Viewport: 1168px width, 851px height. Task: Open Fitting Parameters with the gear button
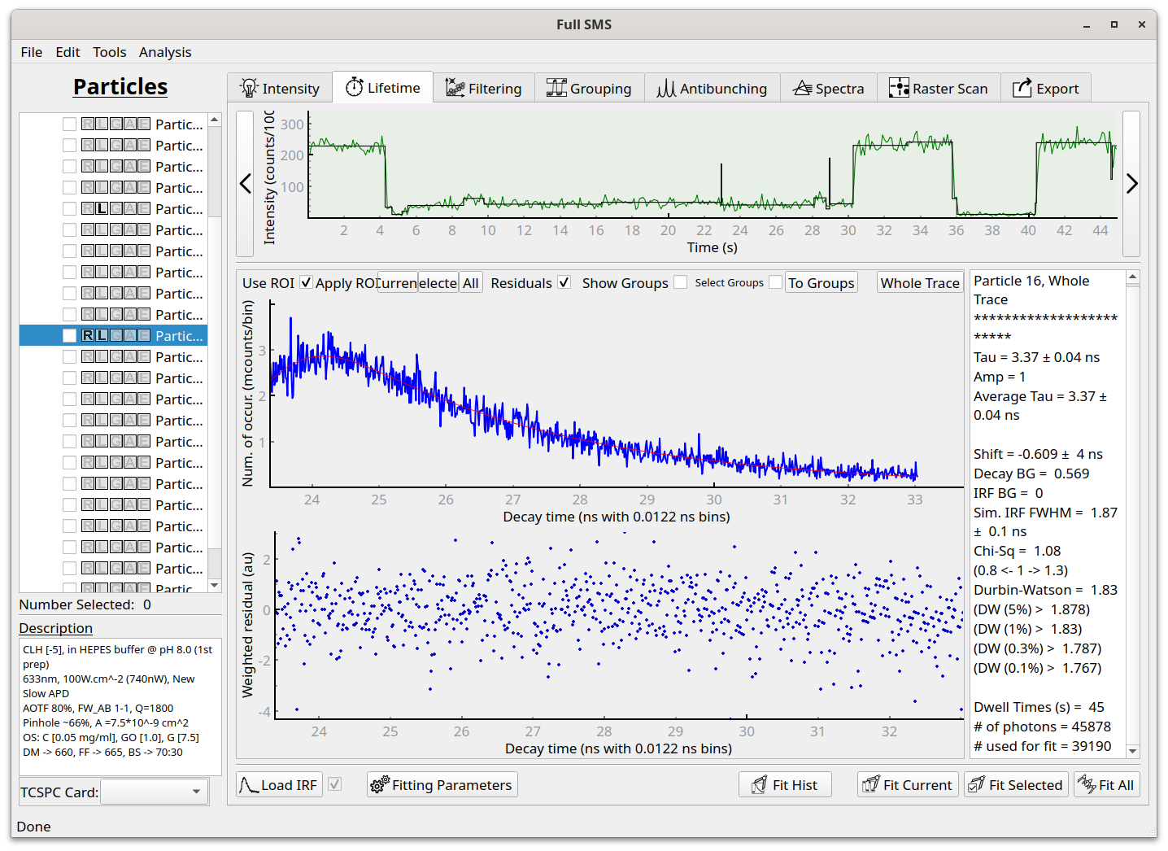click(442, 784)
